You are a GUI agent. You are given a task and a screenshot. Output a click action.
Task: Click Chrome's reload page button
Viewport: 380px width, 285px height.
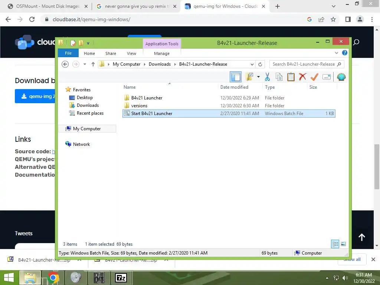(x=32, y=19)
